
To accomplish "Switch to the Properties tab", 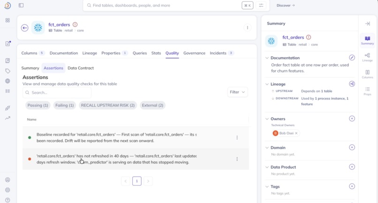I will tap(114, 53).
